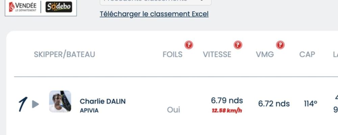Click the rank number 1
This screenshot has width=338, height=135.
(23, 104)
